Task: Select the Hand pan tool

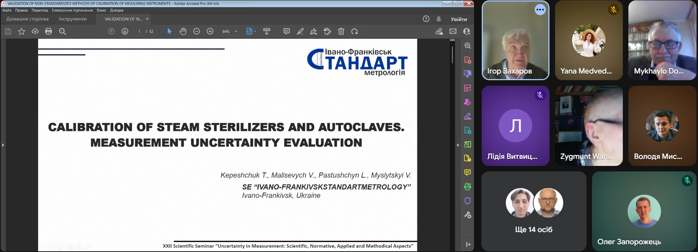Action: [x=183, y=31]
